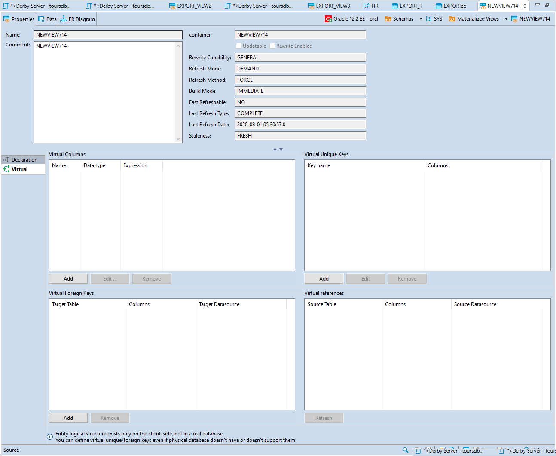Refresh the Virtual references list

coord(324,418)
